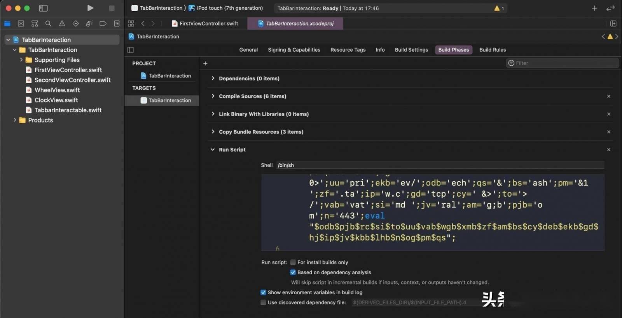The height and width of the screenshot is (318, 622).
Task: Enable Use discovered dependency file
Action: [x=263, y=302]
